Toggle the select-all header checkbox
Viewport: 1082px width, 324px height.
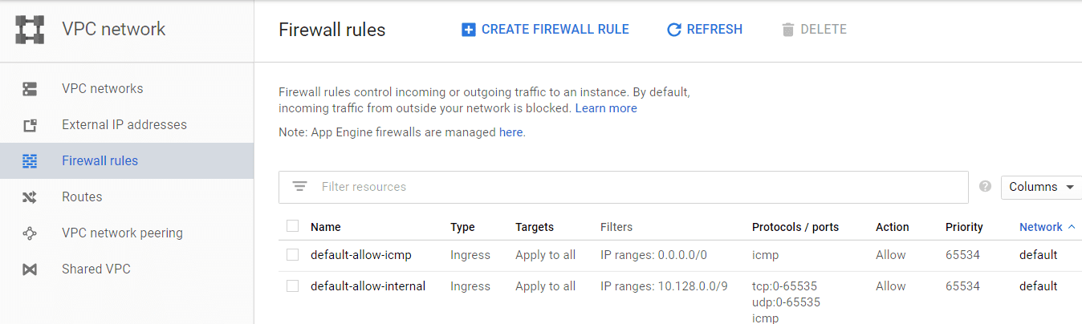coord(293,227)
